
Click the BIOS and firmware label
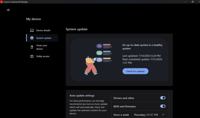(x=124, y=106)
